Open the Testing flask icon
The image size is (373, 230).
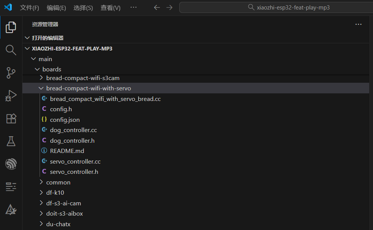point(11,141)
